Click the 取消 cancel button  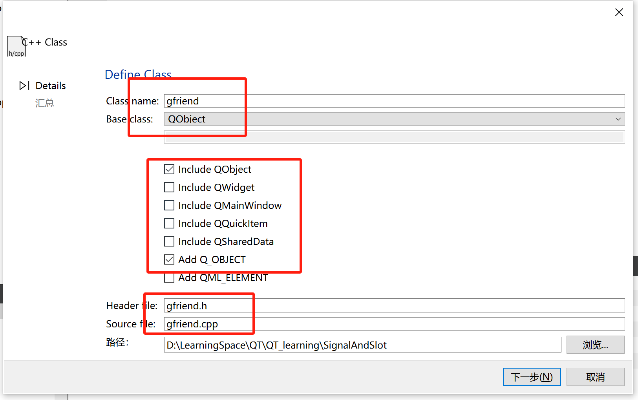(595, 377)
